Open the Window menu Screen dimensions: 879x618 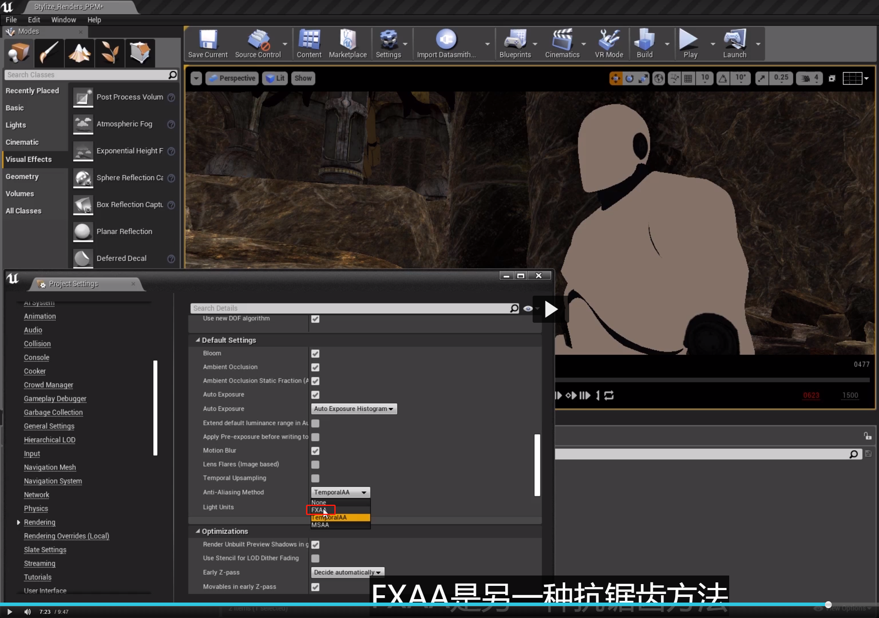tap(64, 20)
